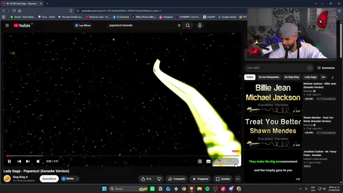This screenshot has height=193, width=343.
Task: Click the vidIQ Remix button
Action: [68, 179]
